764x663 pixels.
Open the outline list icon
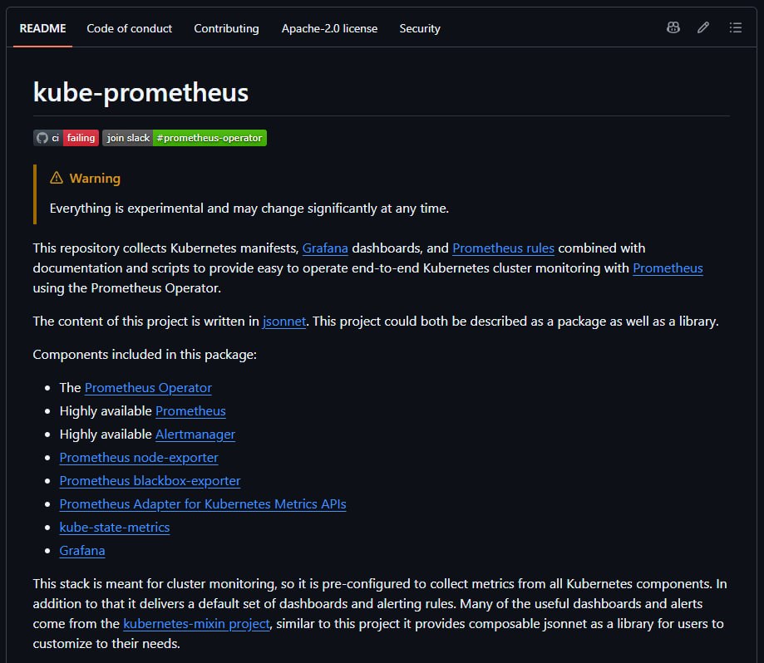[x=735, y=27]
